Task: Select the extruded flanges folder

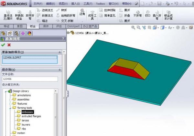Action: coord(31,116)
